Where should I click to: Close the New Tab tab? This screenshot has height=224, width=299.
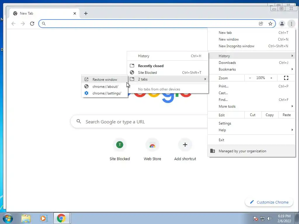(x=75, y=13)
